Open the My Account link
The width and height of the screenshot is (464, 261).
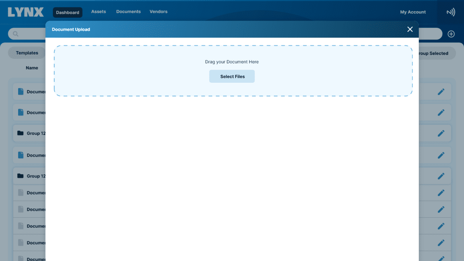(x=413, y=12)
